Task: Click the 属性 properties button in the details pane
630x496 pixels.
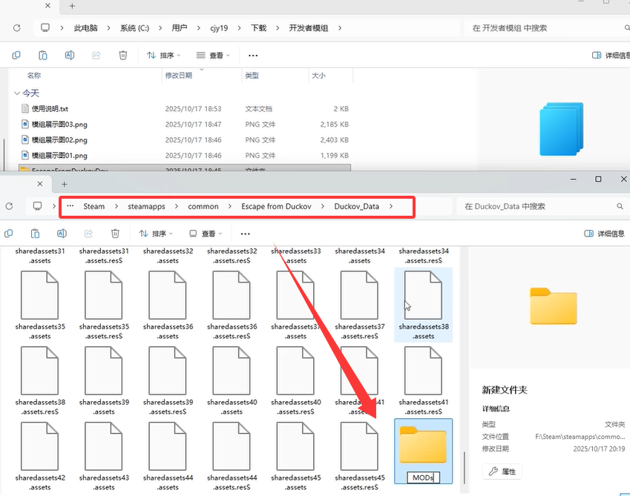Action: pyautogui.click(x=504, y=472)
